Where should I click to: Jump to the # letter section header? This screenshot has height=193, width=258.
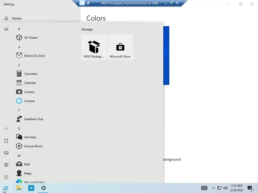pyautogui.click(x=19, y=29)
